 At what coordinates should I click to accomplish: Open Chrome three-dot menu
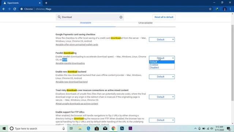tap(230, 9)
